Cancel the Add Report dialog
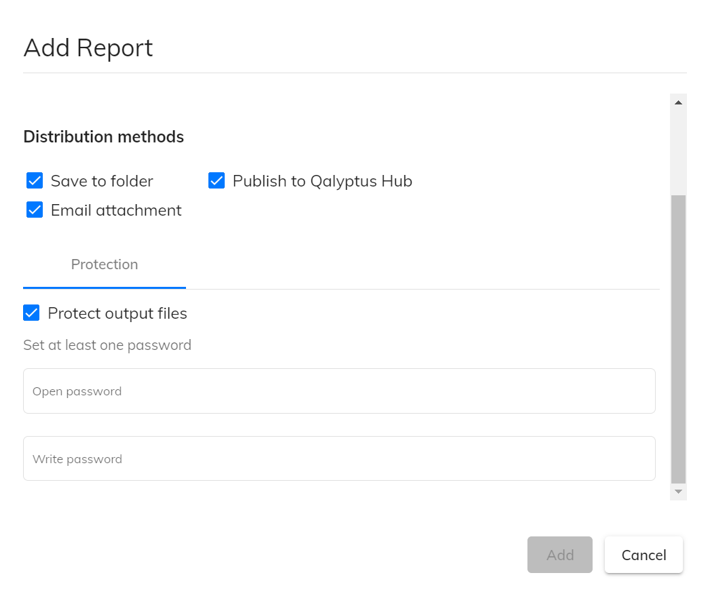Screen dimensions: 708x611 pyautogui.click(x=643, y=554)
